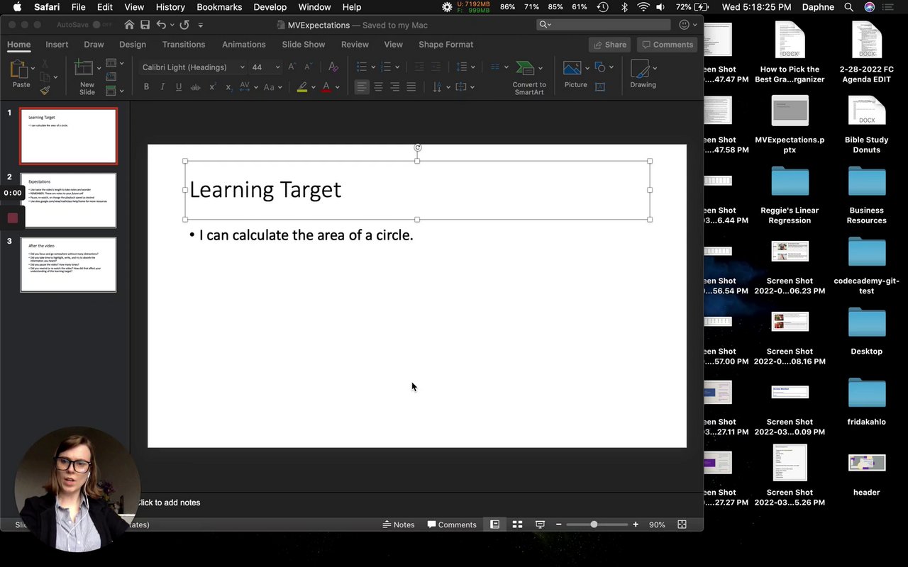Adjust the zoom slider handle
The width and height of the screenshot is (908, 567).
coord(594,524)
